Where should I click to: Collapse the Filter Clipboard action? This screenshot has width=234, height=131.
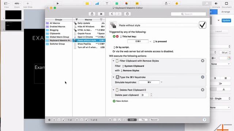pyautogui.click(x=113, y=61)
